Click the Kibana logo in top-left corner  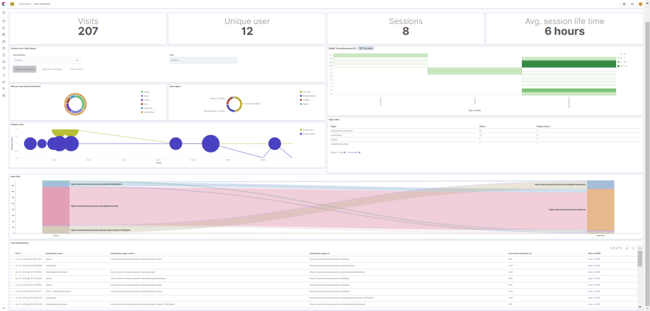pyautogui.click(x=4, y=4)
